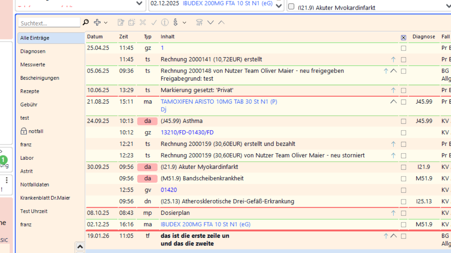Click into the Suchtext search field
The width and height of the screenshot is (451, 253).
49,23
